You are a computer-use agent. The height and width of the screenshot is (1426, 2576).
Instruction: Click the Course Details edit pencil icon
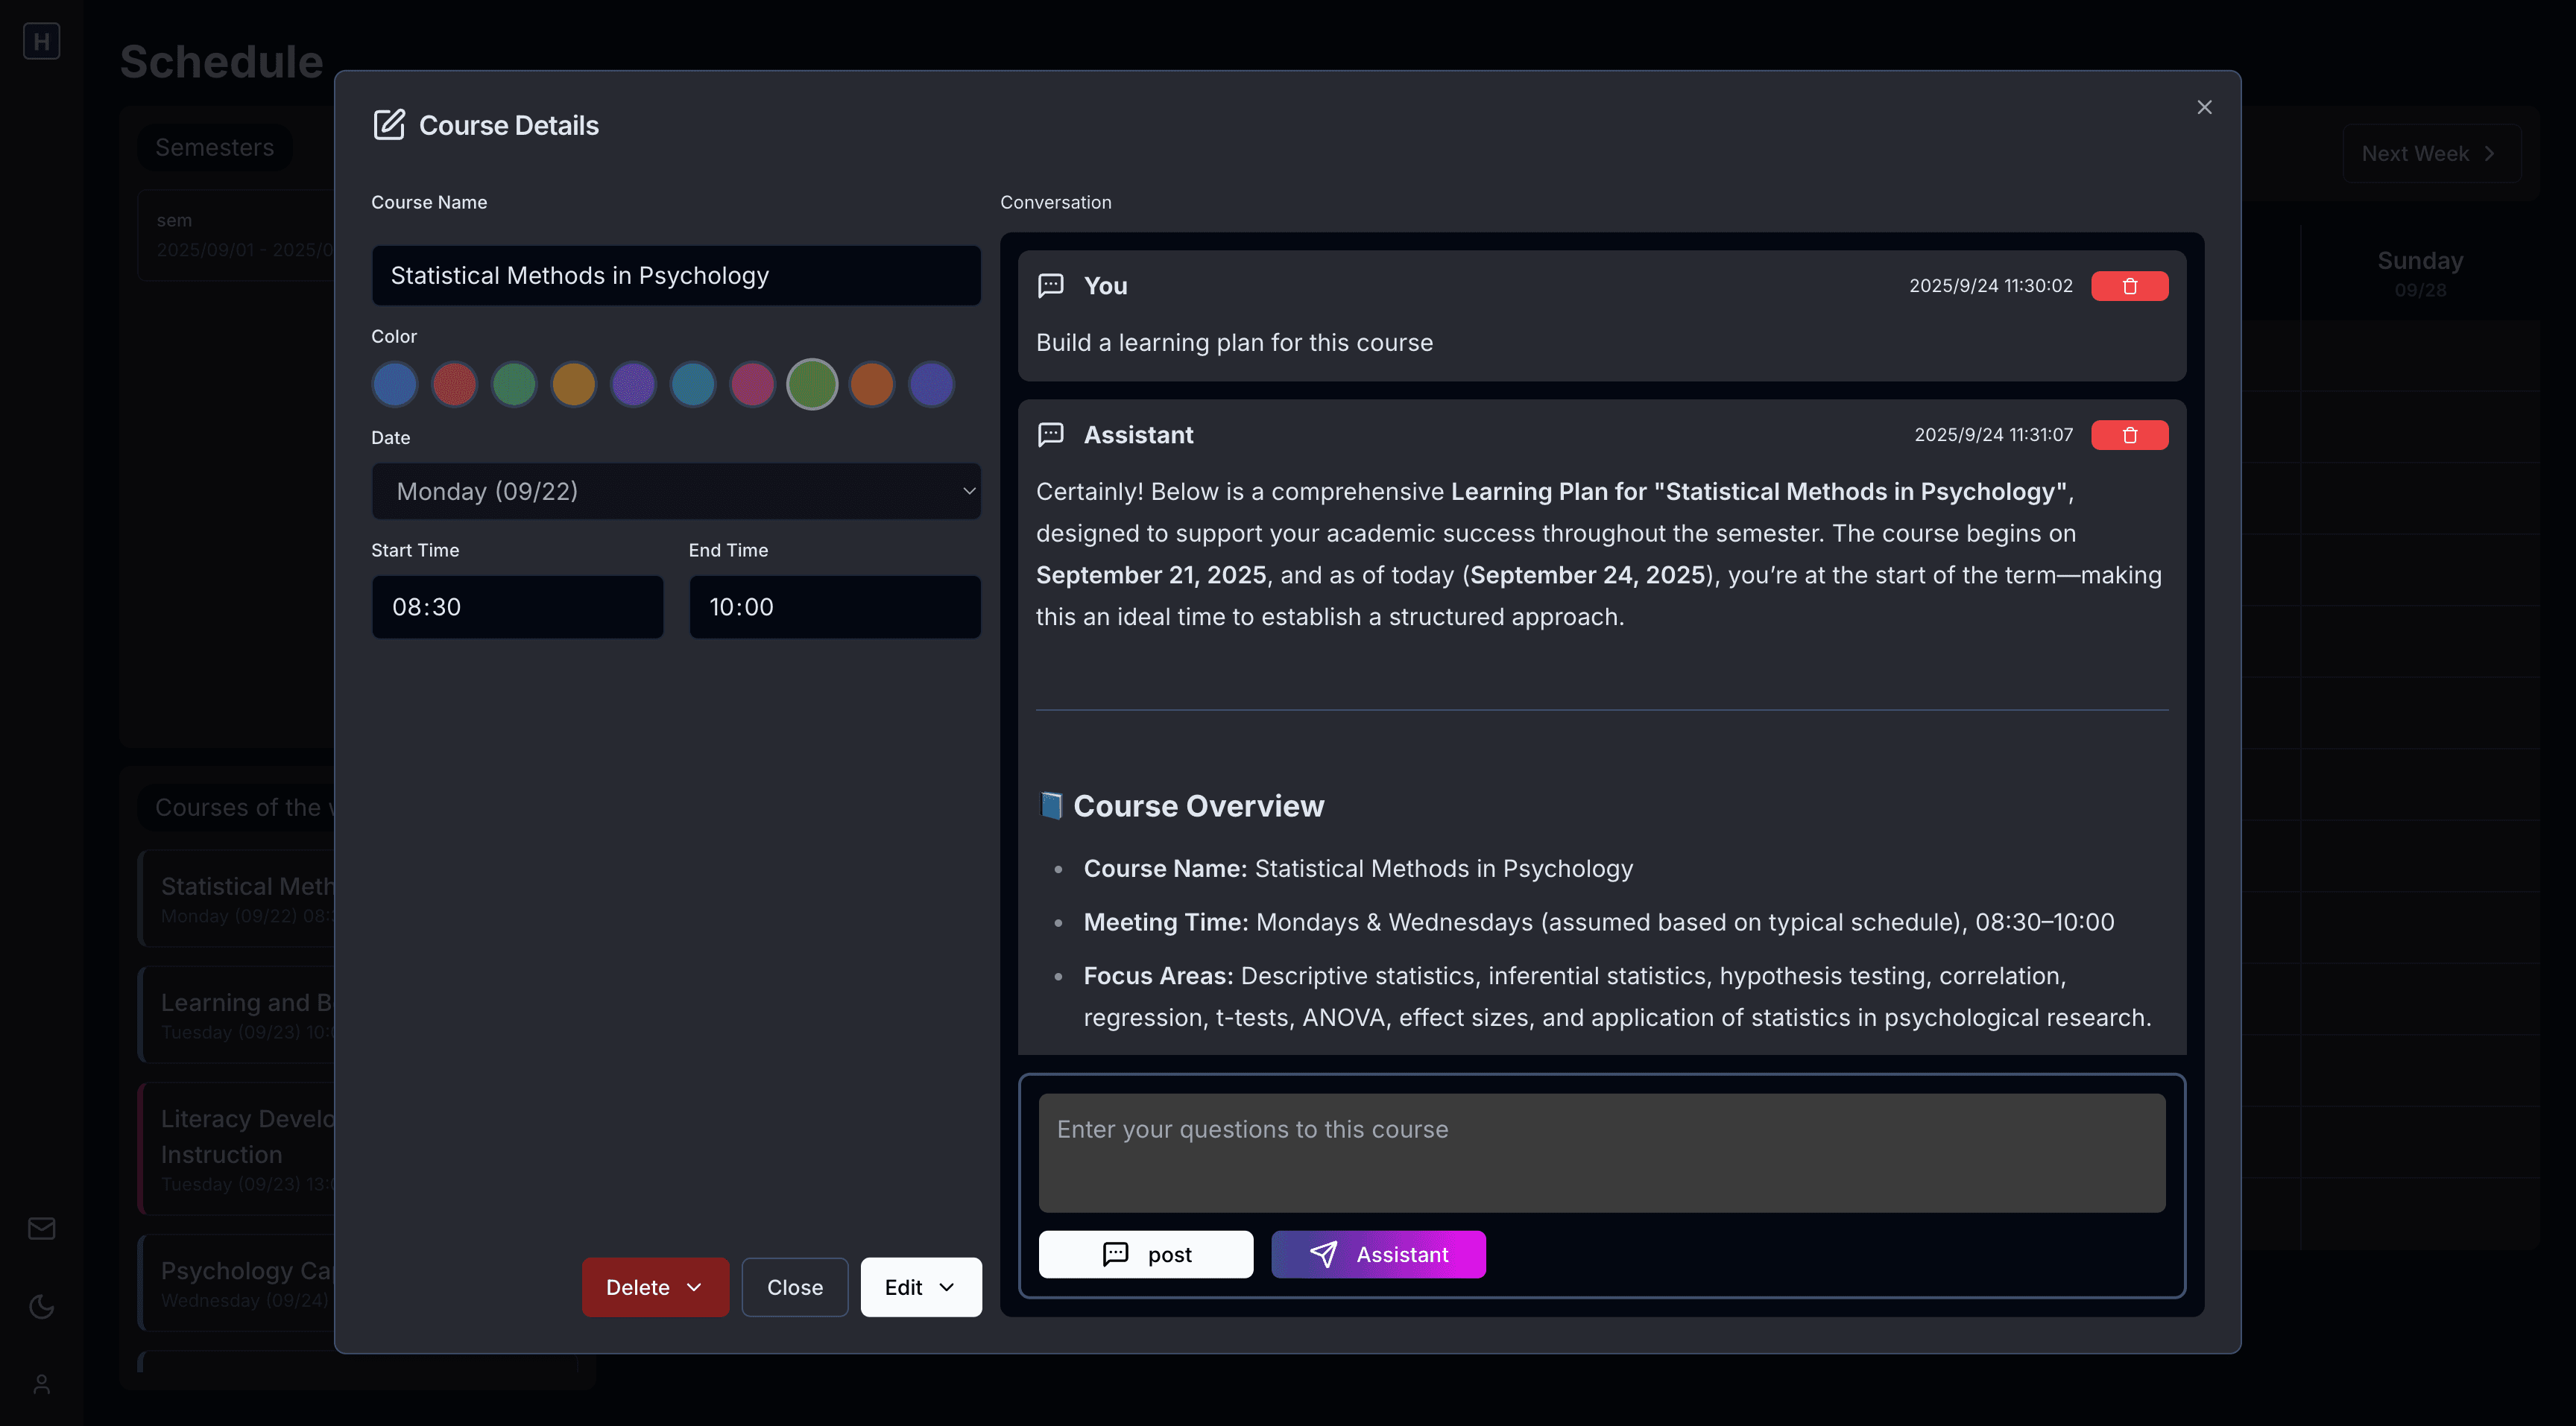(389, 125)
